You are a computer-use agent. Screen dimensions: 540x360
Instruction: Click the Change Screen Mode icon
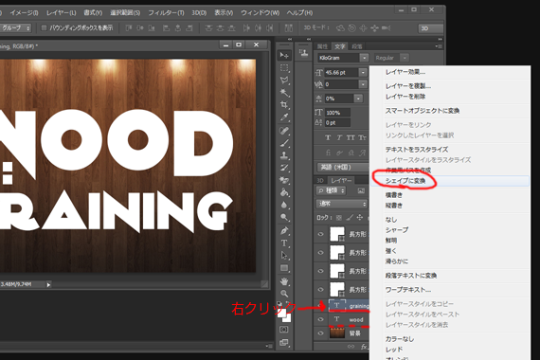point(284,342)
